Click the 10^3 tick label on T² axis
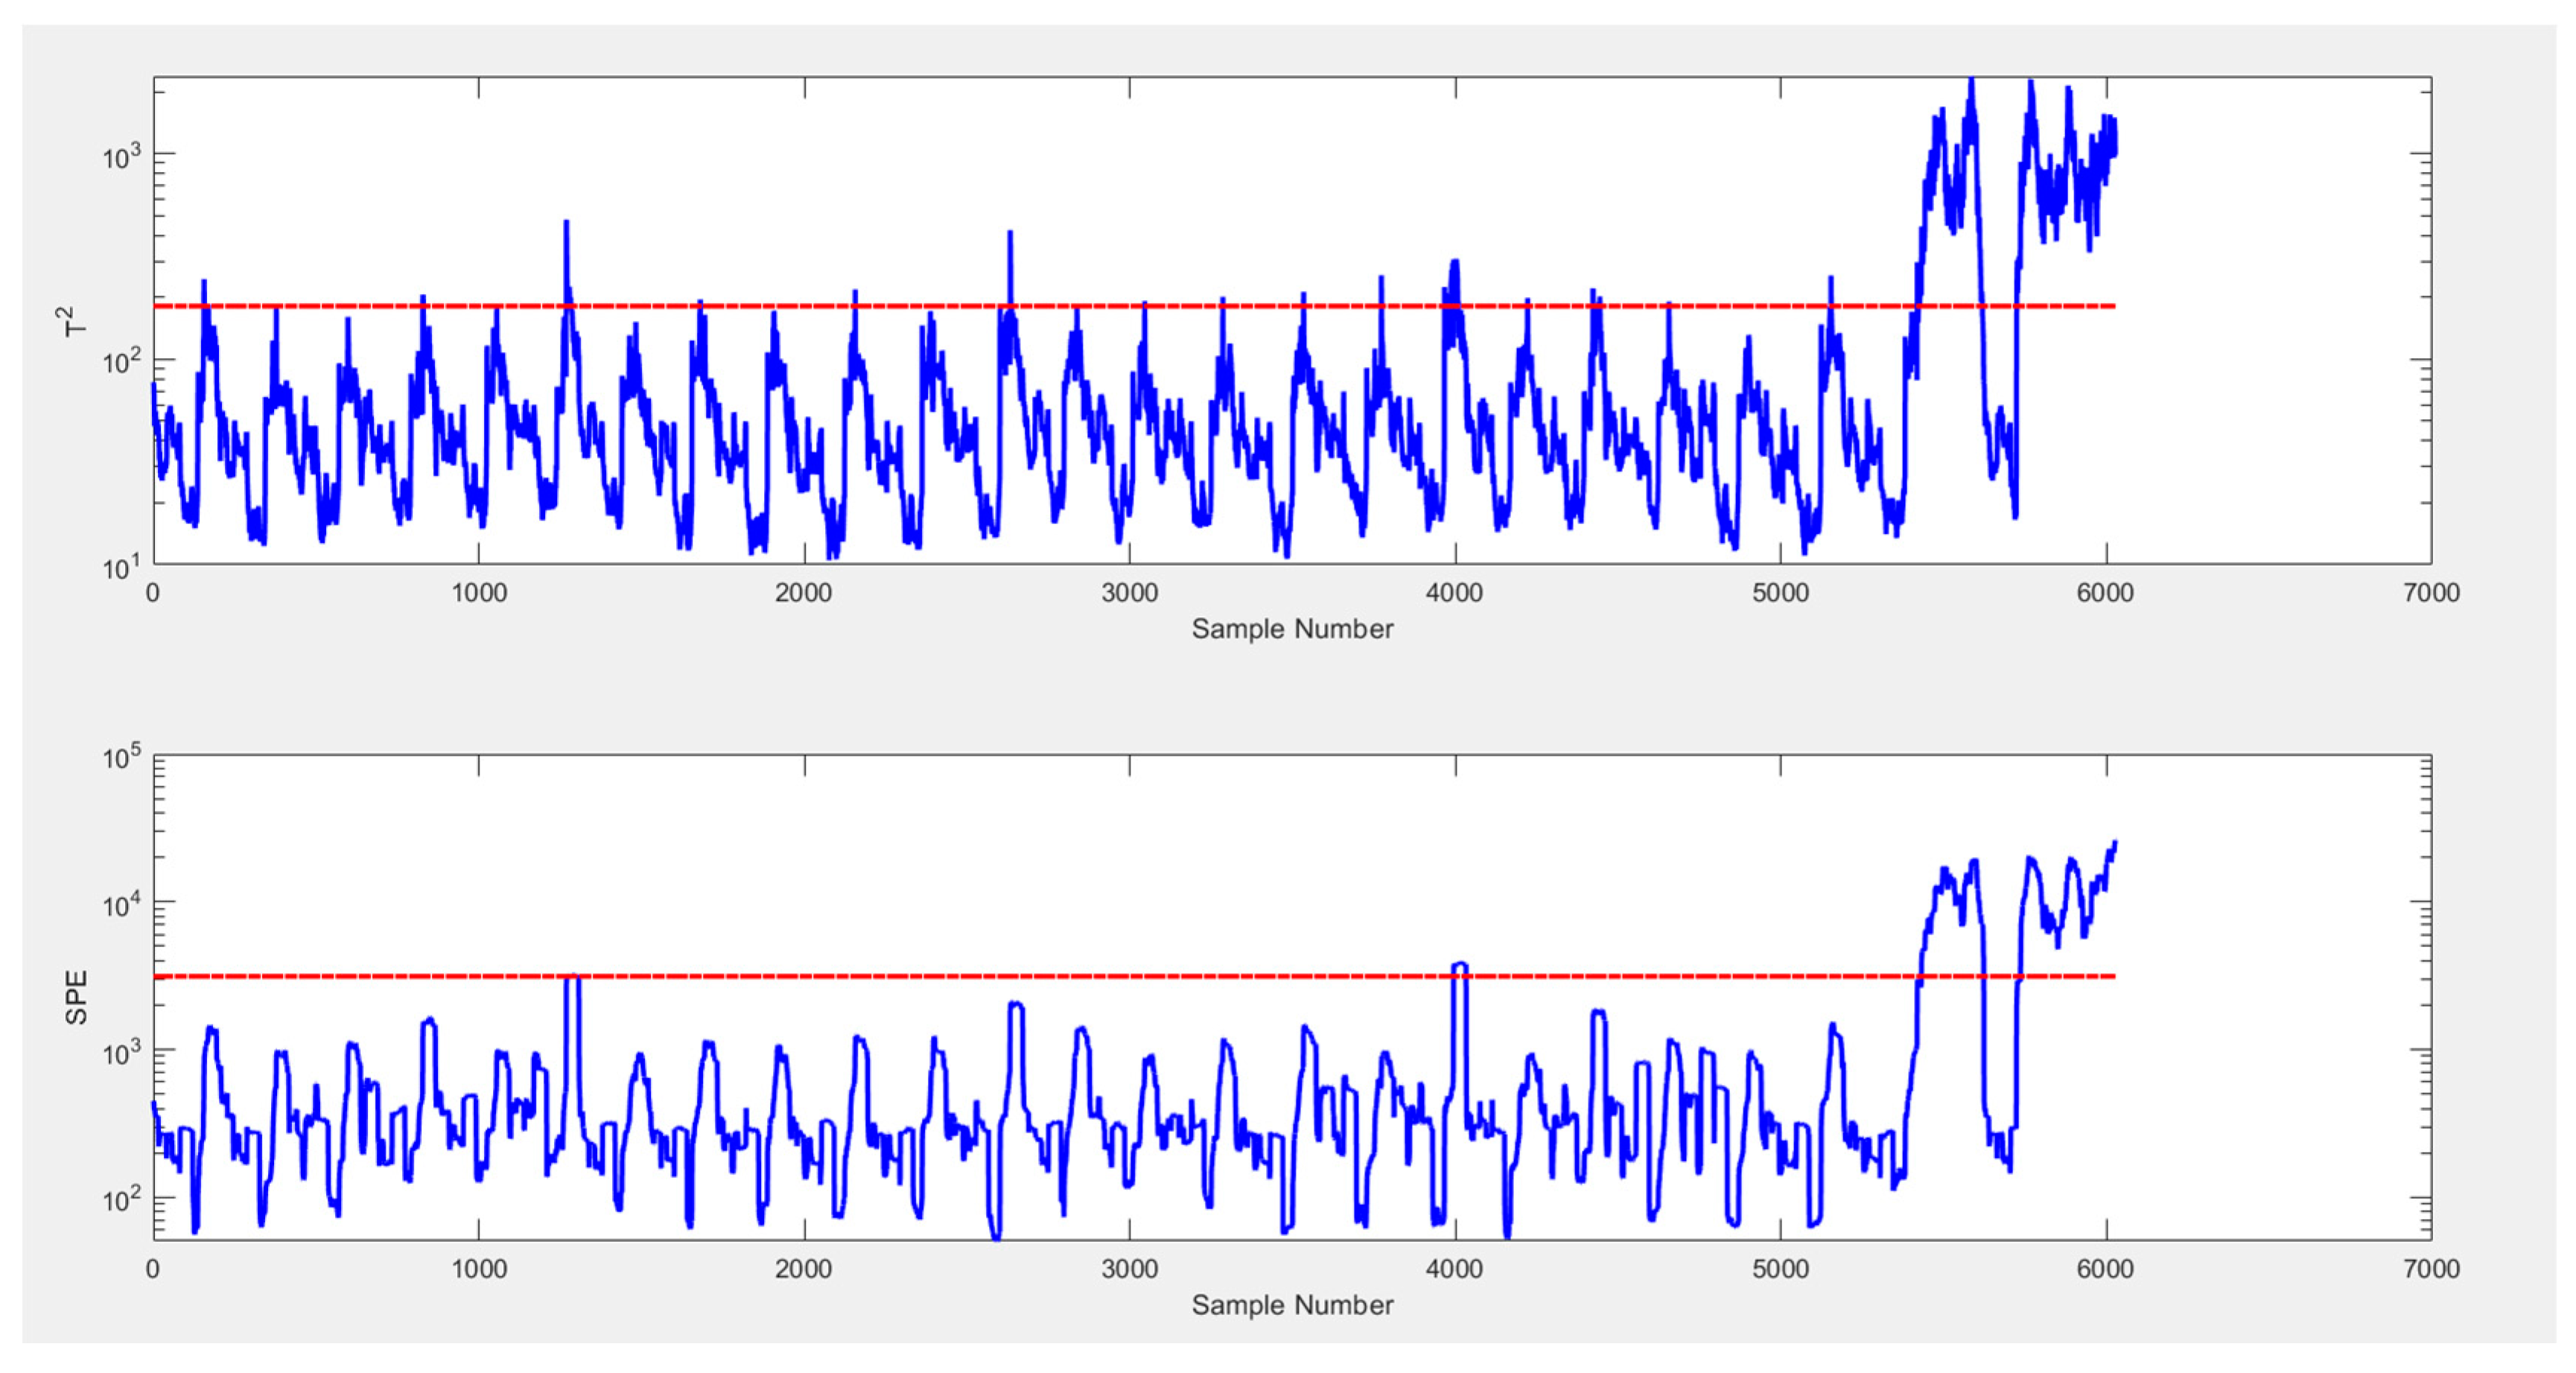This screenshot has width=2576, height=1373. click(122, 157)
